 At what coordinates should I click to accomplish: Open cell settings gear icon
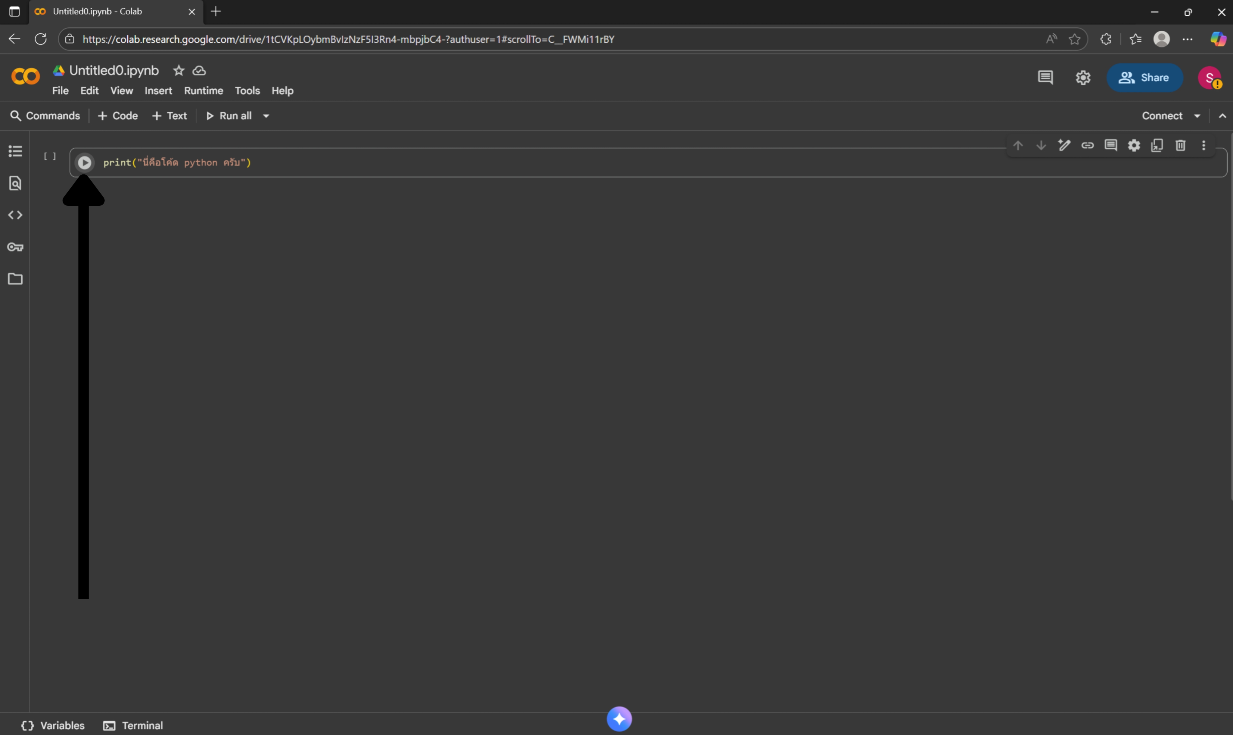tap(1134, 145)
